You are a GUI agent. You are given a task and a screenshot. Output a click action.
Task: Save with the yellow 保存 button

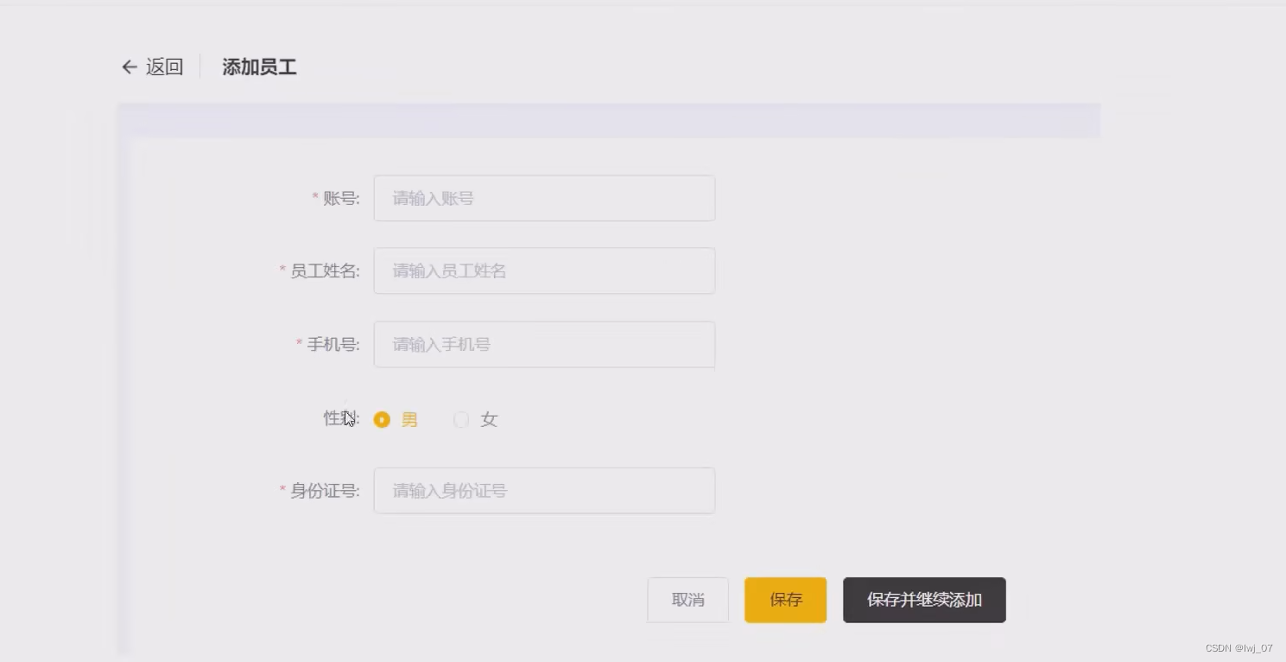786,600
